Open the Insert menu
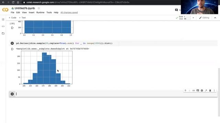This screenshot has width=220, height=123. [x=31, y=13]
